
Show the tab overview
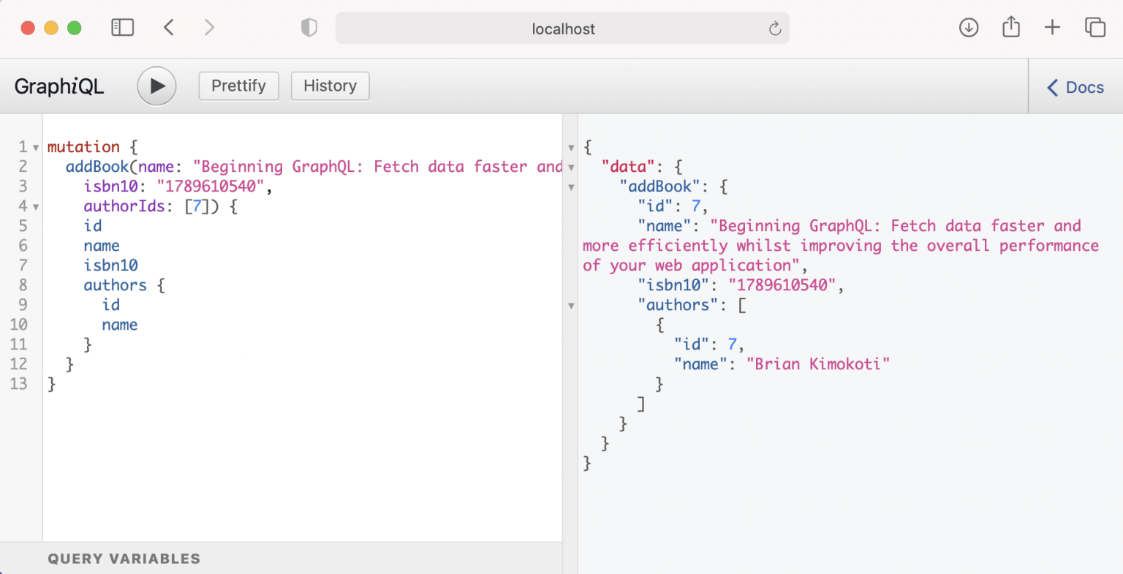pos(1095,28)
